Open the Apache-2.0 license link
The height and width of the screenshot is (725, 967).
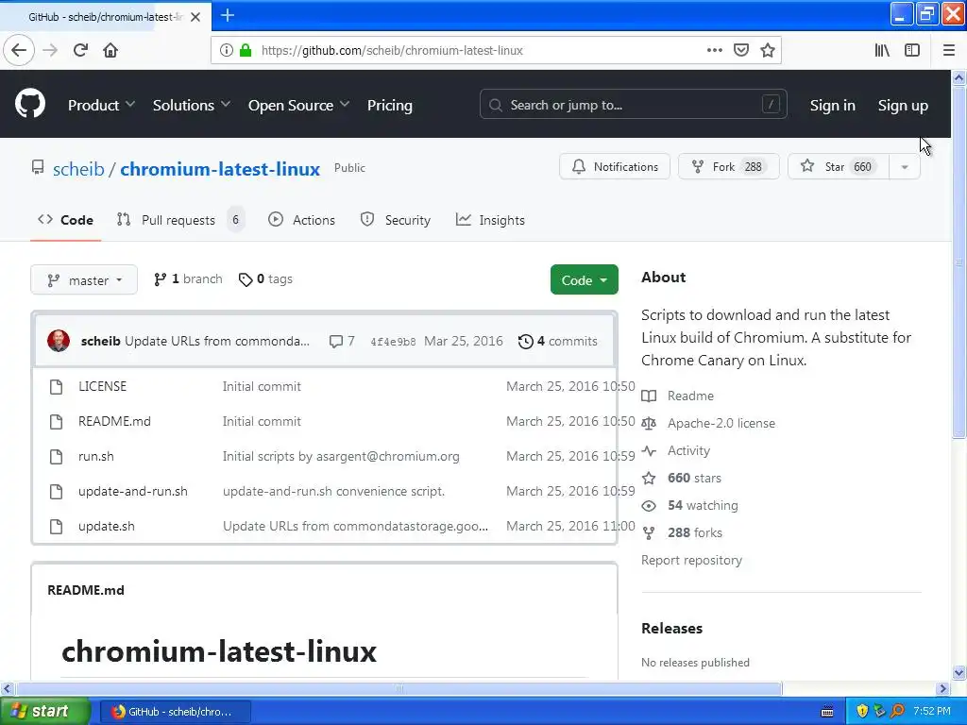(721, 424)
